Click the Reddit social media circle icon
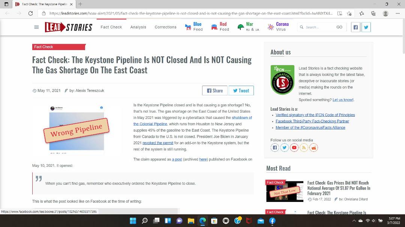 tap(313, 148)
